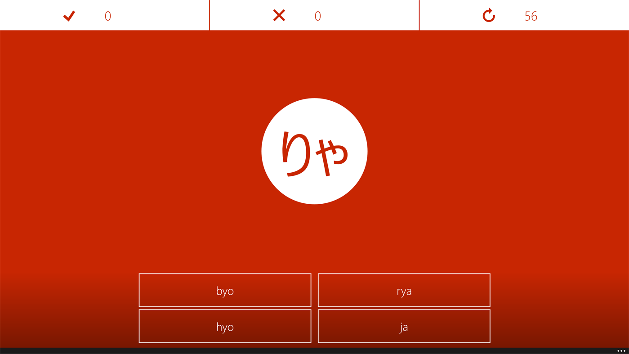
Task: Click the checkmark correct-answers icon
Action: tap(69, 15)
